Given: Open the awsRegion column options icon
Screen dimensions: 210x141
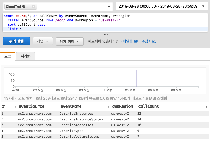Looking at the screenshot, I should coord(135,106).
